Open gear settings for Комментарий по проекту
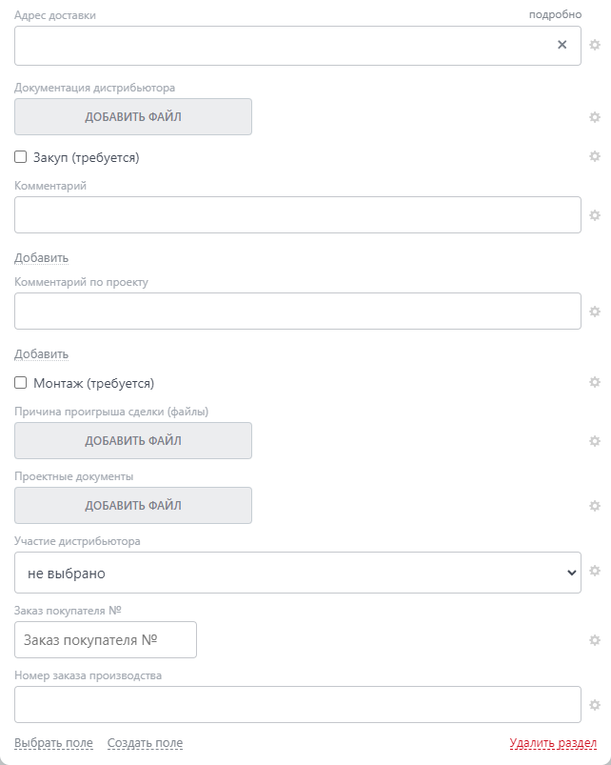The height and width of the screenshot is (765, 611). 595,312
